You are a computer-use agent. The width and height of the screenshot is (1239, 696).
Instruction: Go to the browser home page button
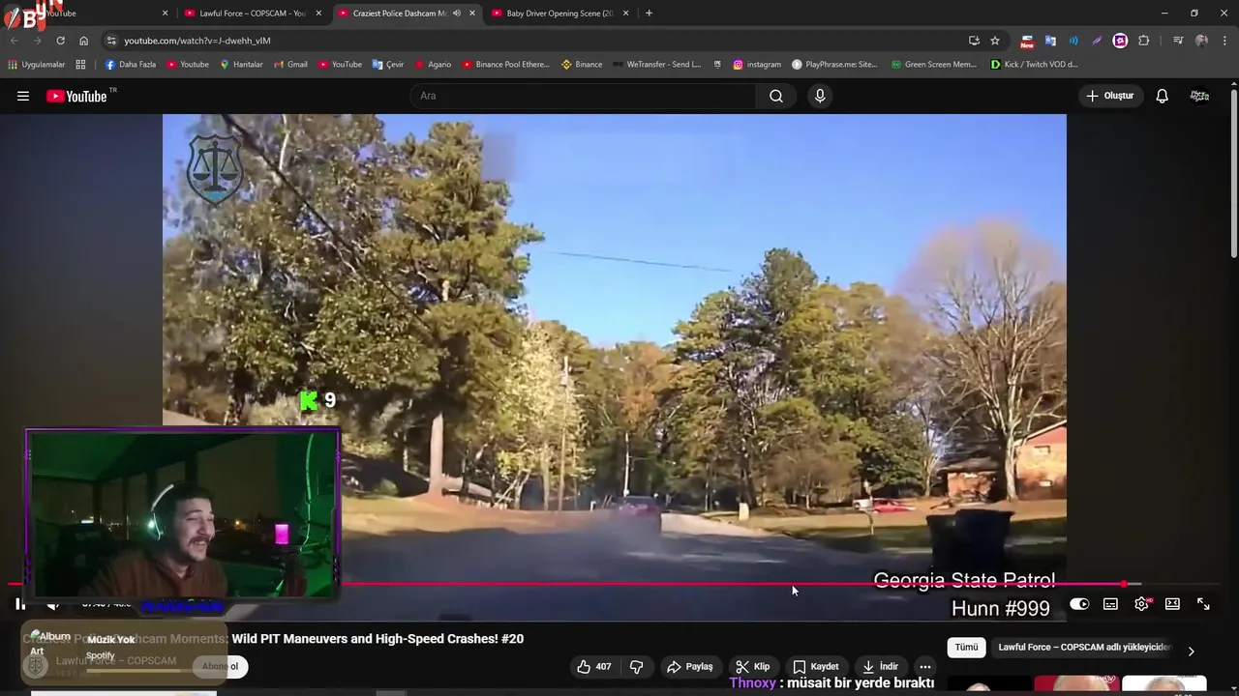click(x=84, y=41)
